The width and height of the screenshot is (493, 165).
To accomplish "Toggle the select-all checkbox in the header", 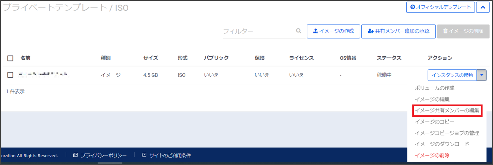I will (10, 58).
